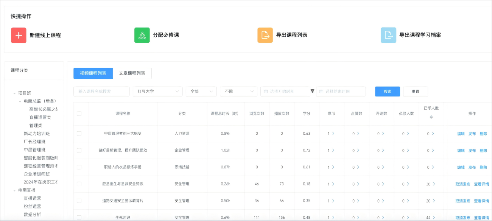Click the 1.02h duration cell

[225, 150]
